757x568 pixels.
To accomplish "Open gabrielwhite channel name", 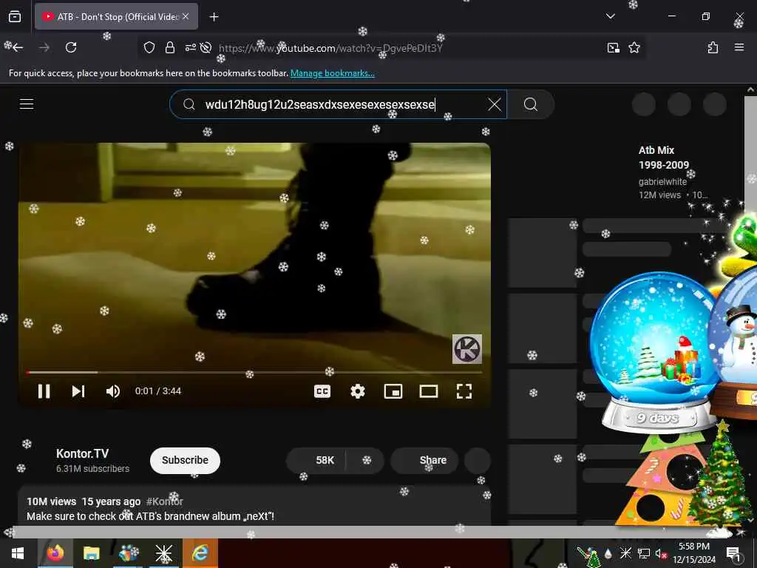I will click(662, 182).
